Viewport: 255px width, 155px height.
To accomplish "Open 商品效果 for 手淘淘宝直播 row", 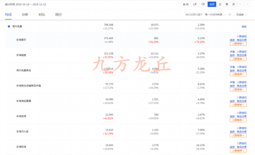I will click(x=242, y=101).
